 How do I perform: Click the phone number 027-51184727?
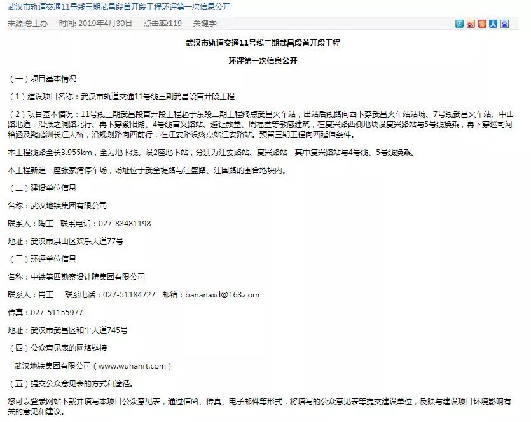point(129,295)
